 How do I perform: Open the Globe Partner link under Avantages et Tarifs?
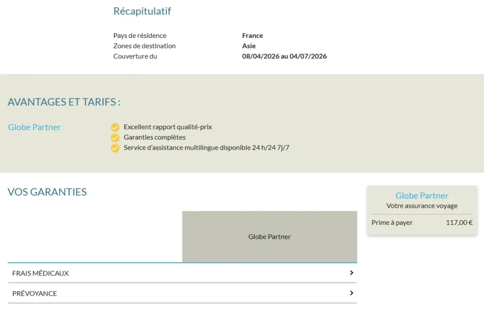click(x=35, y=127)
